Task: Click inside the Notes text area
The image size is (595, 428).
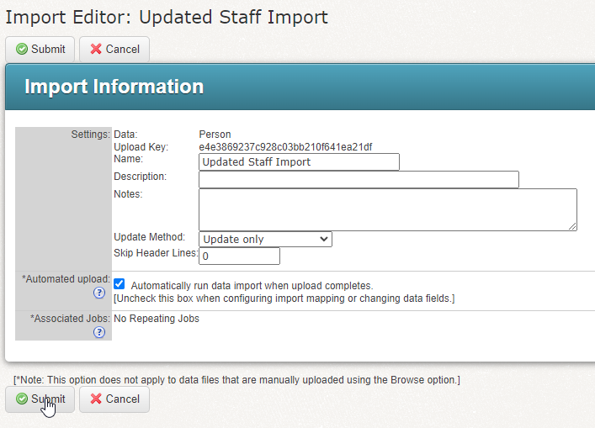Action: [387, 209]
